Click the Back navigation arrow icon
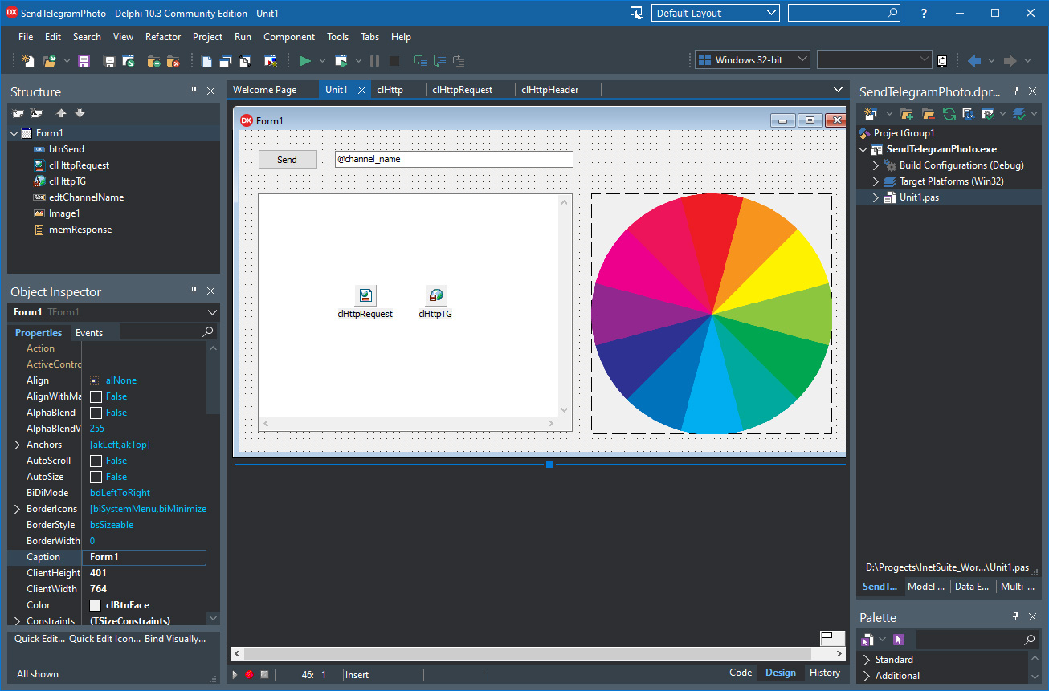The height and width of the screenshot is (691, 1049). pos(974,61)
